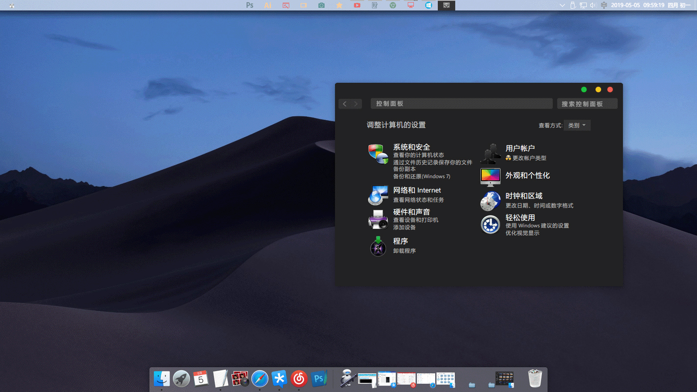
Task: Click 查看网络状态和任务 link
Action: [419, 200]
